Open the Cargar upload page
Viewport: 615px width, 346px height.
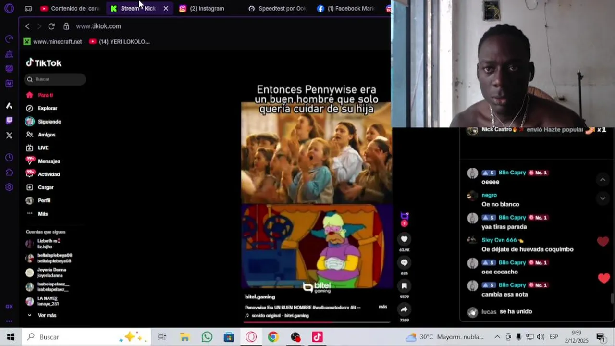pos(40,187)
